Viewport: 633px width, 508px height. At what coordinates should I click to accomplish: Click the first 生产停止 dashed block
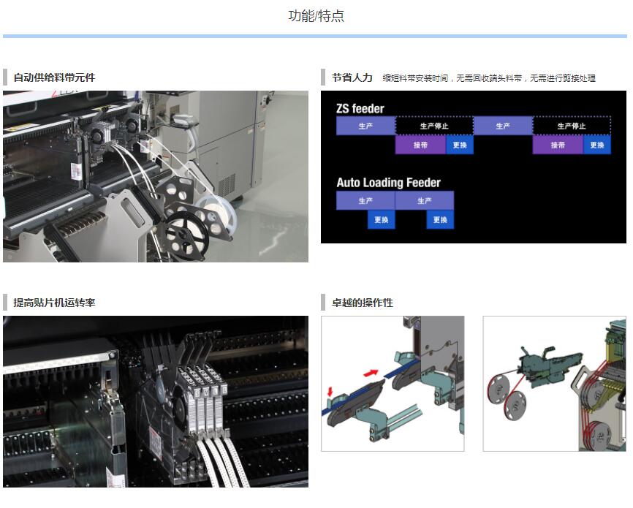pos(434,126)
